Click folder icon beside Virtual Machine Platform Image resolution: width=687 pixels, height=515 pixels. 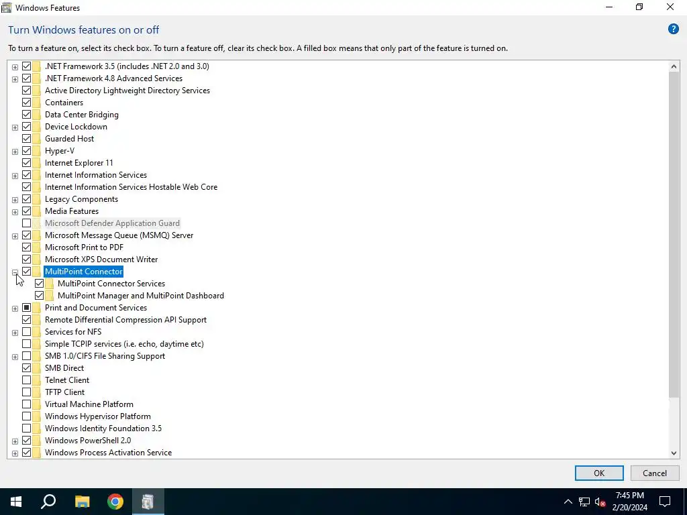[36, 404]
